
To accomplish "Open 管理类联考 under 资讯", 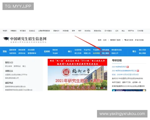I will tap(32, 53).
